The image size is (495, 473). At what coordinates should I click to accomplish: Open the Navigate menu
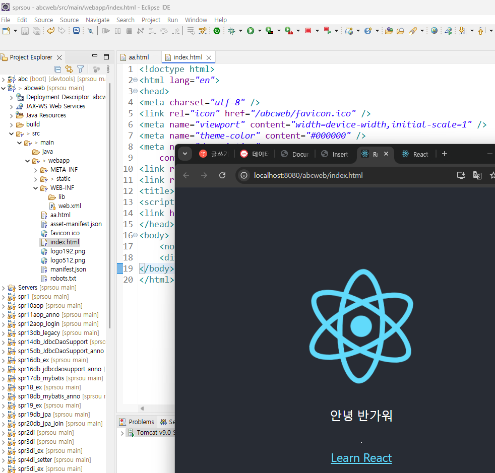click(98, 20)
